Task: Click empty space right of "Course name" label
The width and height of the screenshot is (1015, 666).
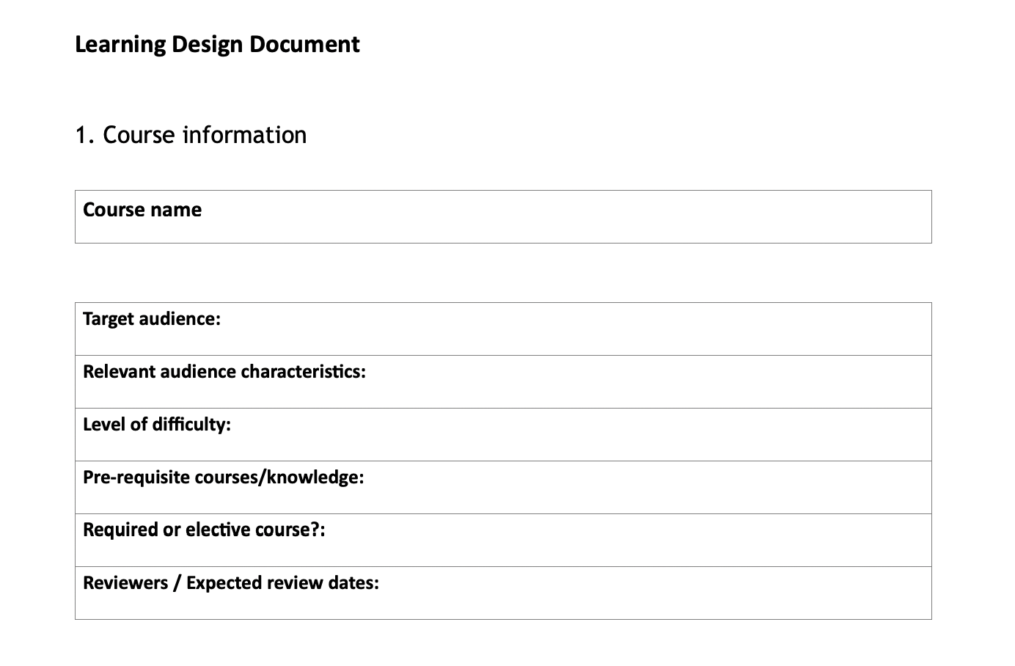Action: (565, 217)
